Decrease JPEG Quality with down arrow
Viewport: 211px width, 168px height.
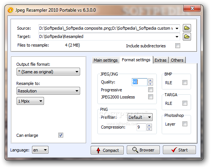(150, 84)
